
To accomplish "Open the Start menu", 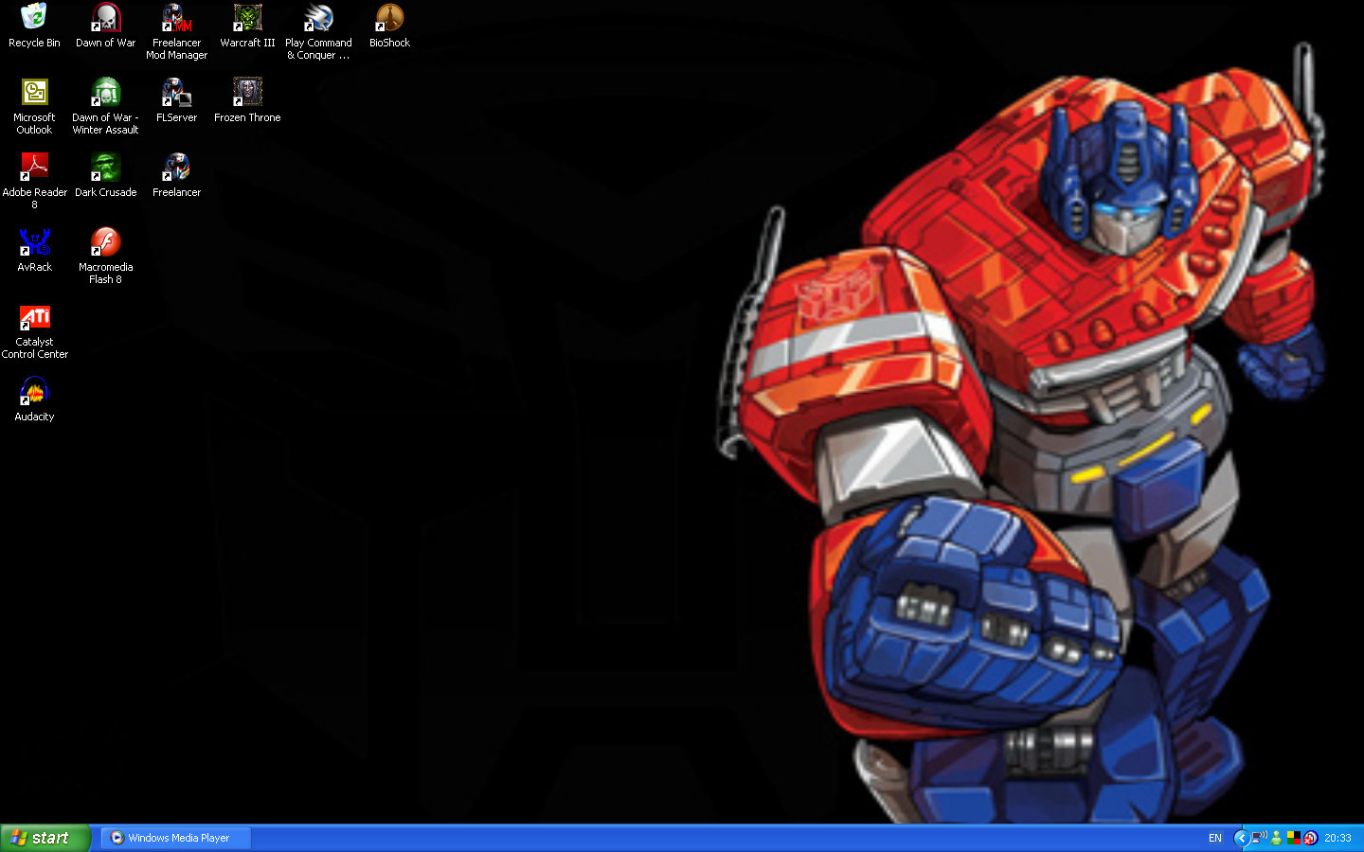I will pyautogui.click(x=45, y=838).
